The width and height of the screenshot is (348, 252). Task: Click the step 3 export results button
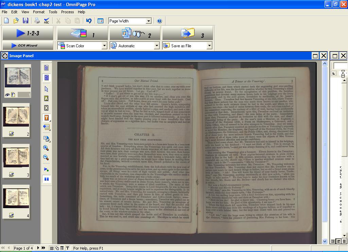[x=188, y=33]
